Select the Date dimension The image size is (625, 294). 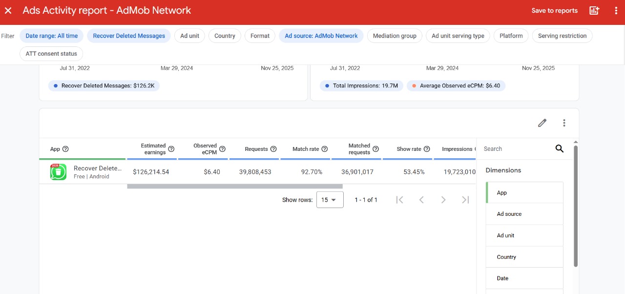524,278
